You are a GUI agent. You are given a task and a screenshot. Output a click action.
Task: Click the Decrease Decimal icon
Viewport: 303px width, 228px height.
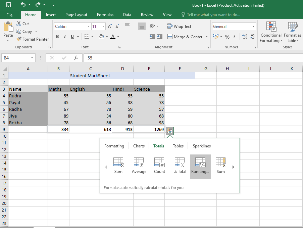point(252,37)
